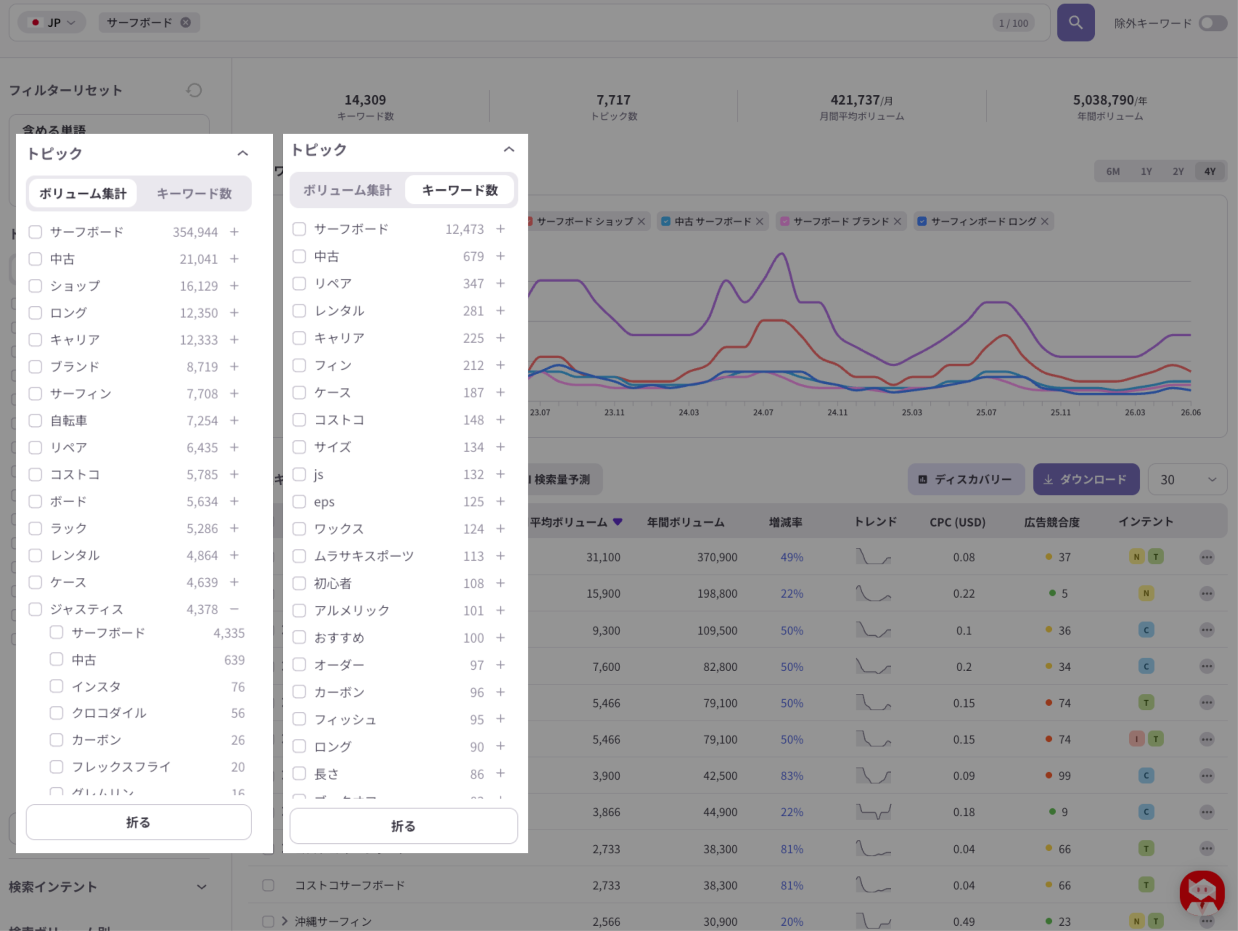Remove サーフィンボード ロング legend chip
1238x931 pixels.
(x=1045, y=221)
